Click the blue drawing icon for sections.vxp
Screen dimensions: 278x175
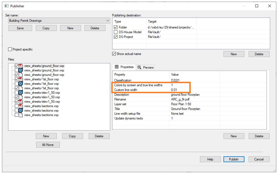point(20,111)
